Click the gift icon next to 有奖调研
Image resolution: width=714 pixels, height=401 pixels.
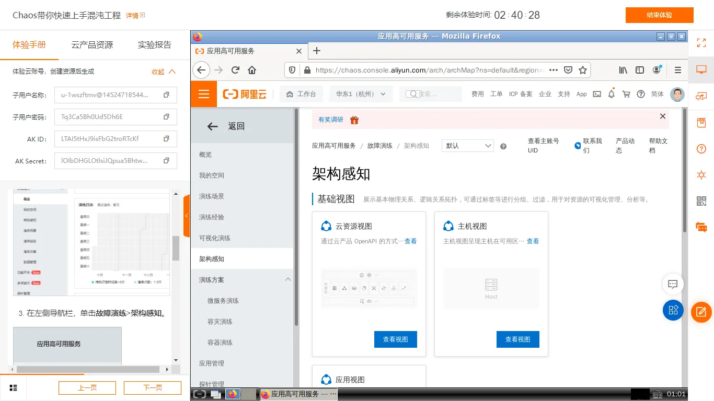coord(354,120)
